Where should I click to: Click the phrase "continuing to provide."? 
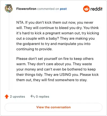click(35, 49)
